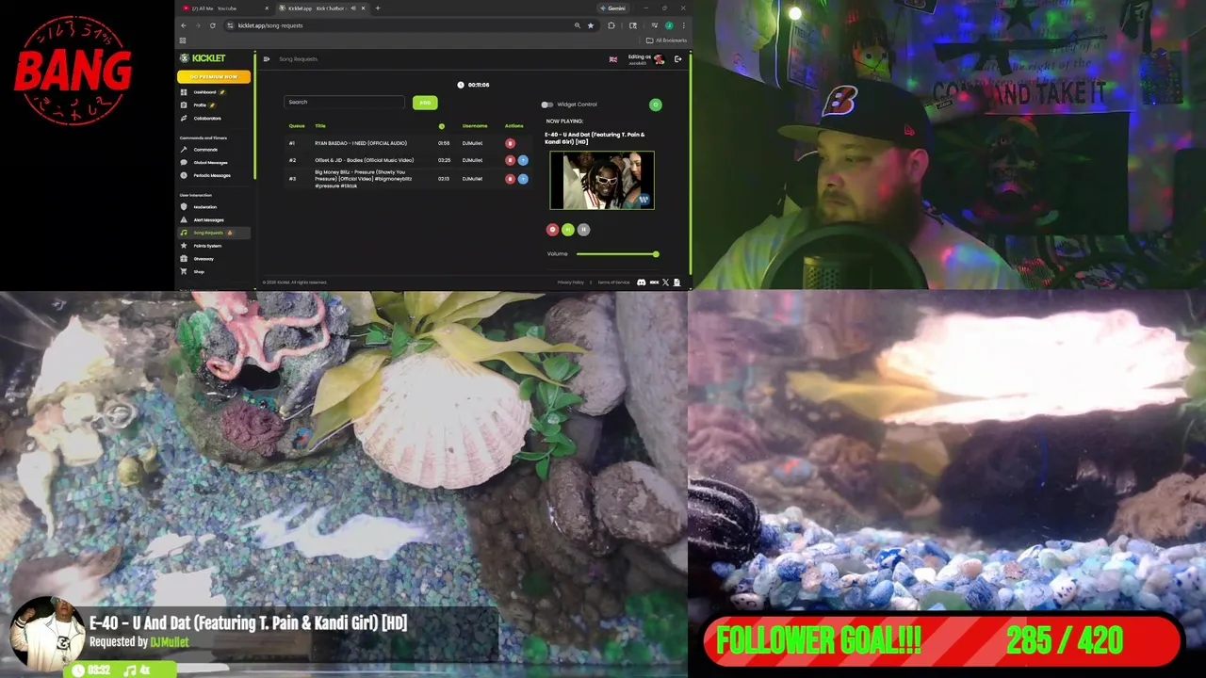This screenshot has height=678, width=1206.
Task: Mute audio on the Kicklet tab speaker icon
Action: pyautogui.click(x=353, y=8)
